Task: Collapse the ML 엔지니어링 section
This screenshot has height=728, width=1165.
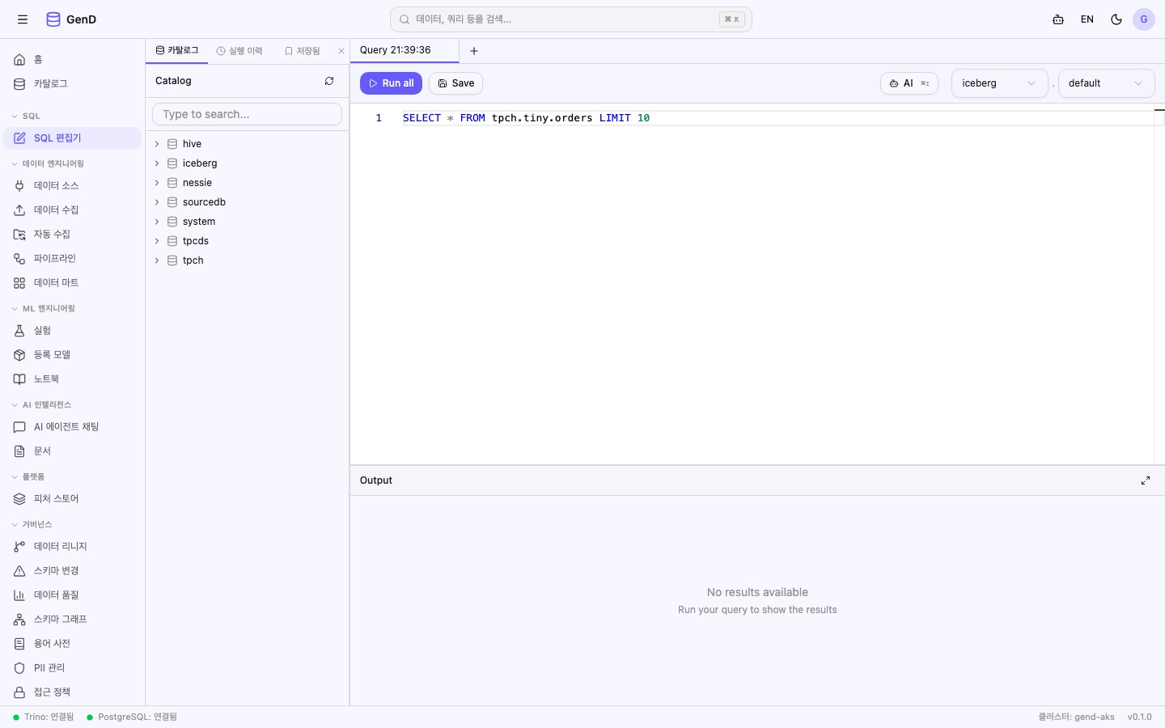Action: pyautogui.click(x=43, y=309)
